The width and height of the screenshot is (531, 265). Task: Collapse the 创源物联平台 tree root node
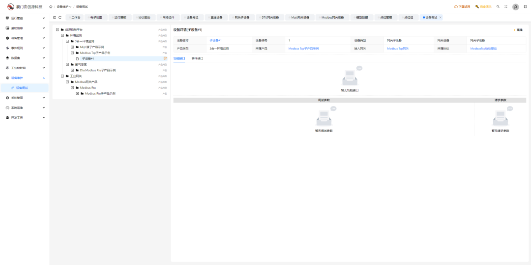tap(58, 29)
